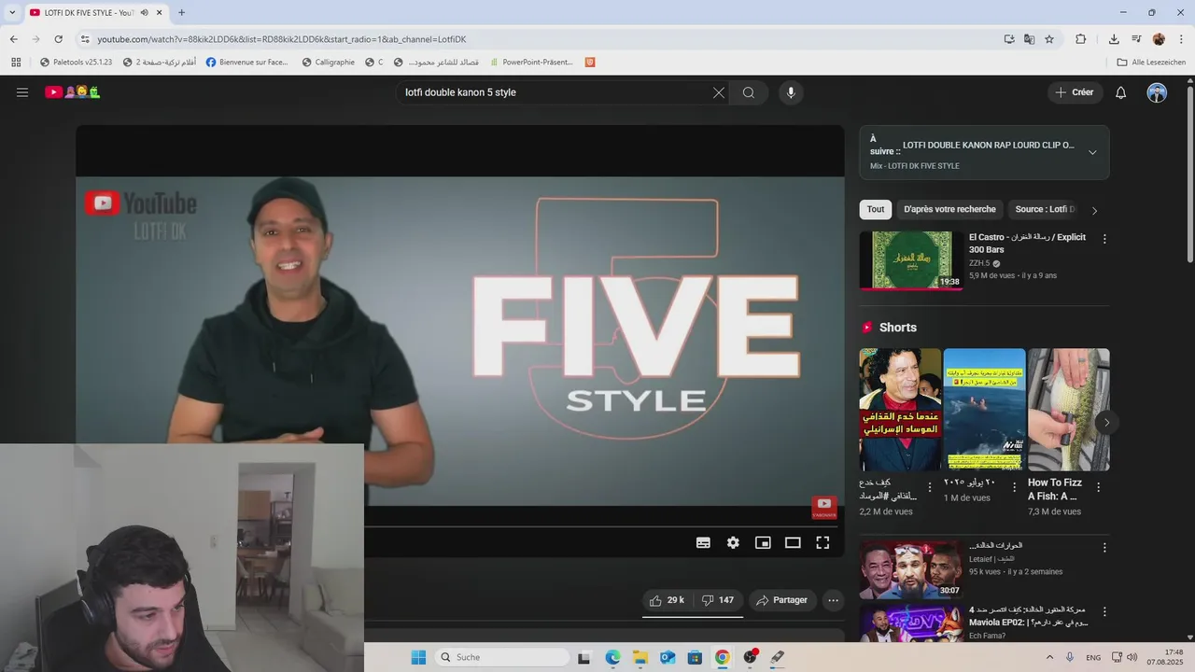Show next Shorts with the arrow
This screenshot has height=672, width=1195.
tap(1106, 423)
